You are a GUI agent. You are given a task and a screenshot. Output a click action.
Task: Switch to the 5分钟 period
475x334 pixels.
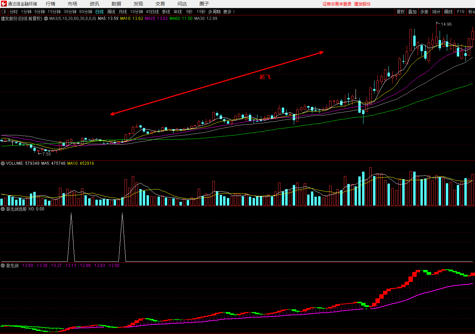40,12
